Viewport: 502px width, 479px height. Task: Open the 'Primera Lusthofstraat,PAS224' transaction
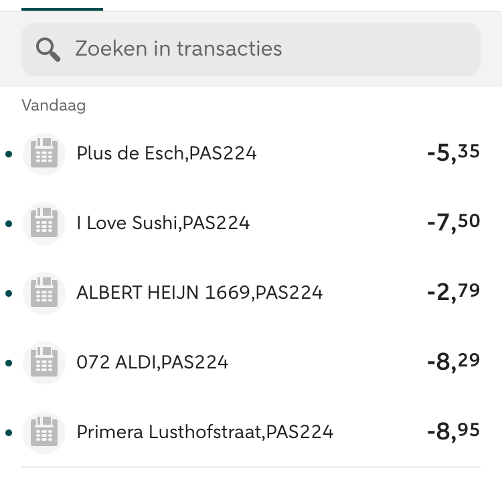click(x=205, y=432)
